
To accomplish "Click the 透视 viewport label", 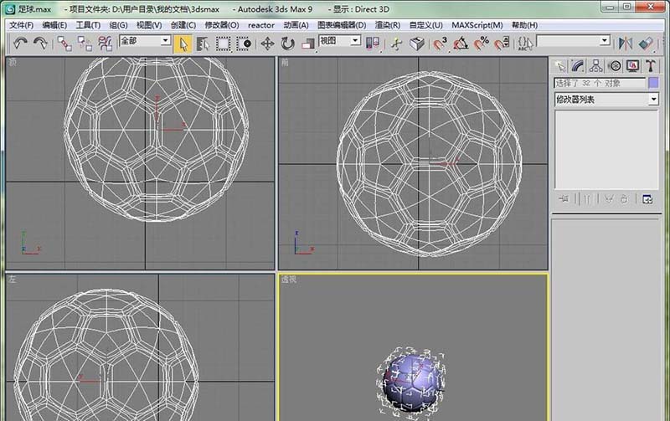I will point(289,280).
